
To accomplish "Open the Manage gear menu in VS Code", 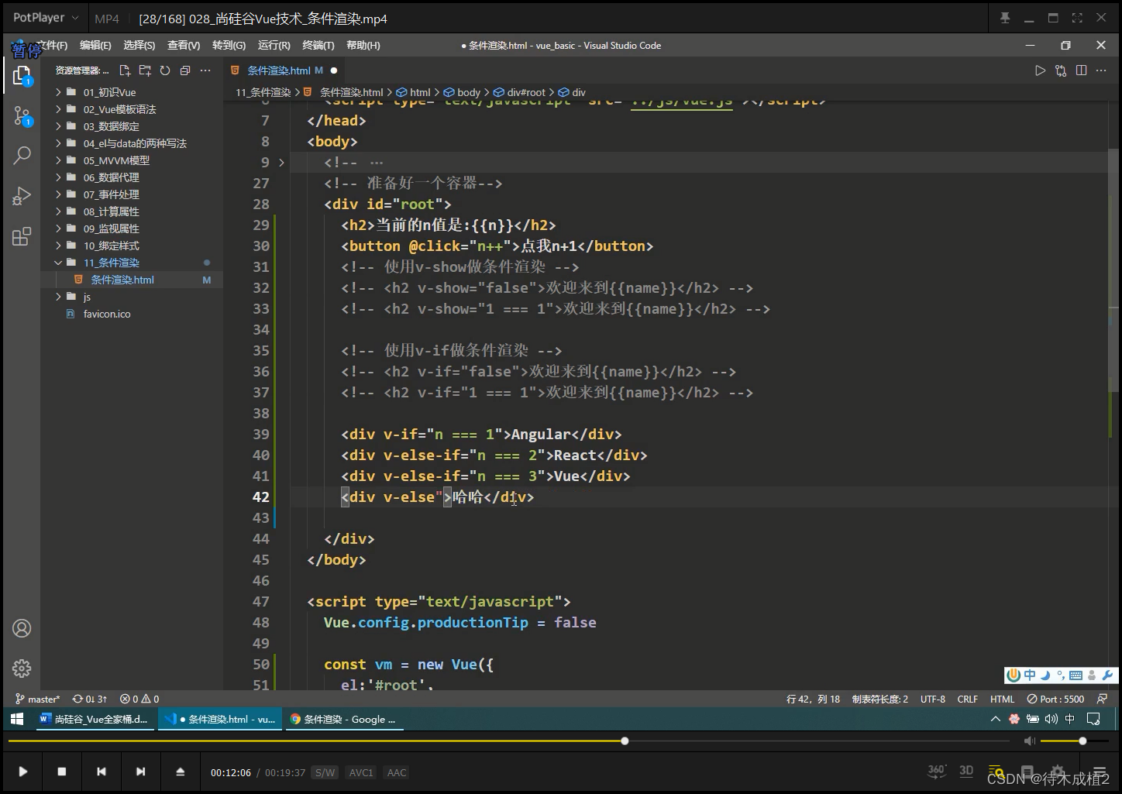I will coord(22,668).
